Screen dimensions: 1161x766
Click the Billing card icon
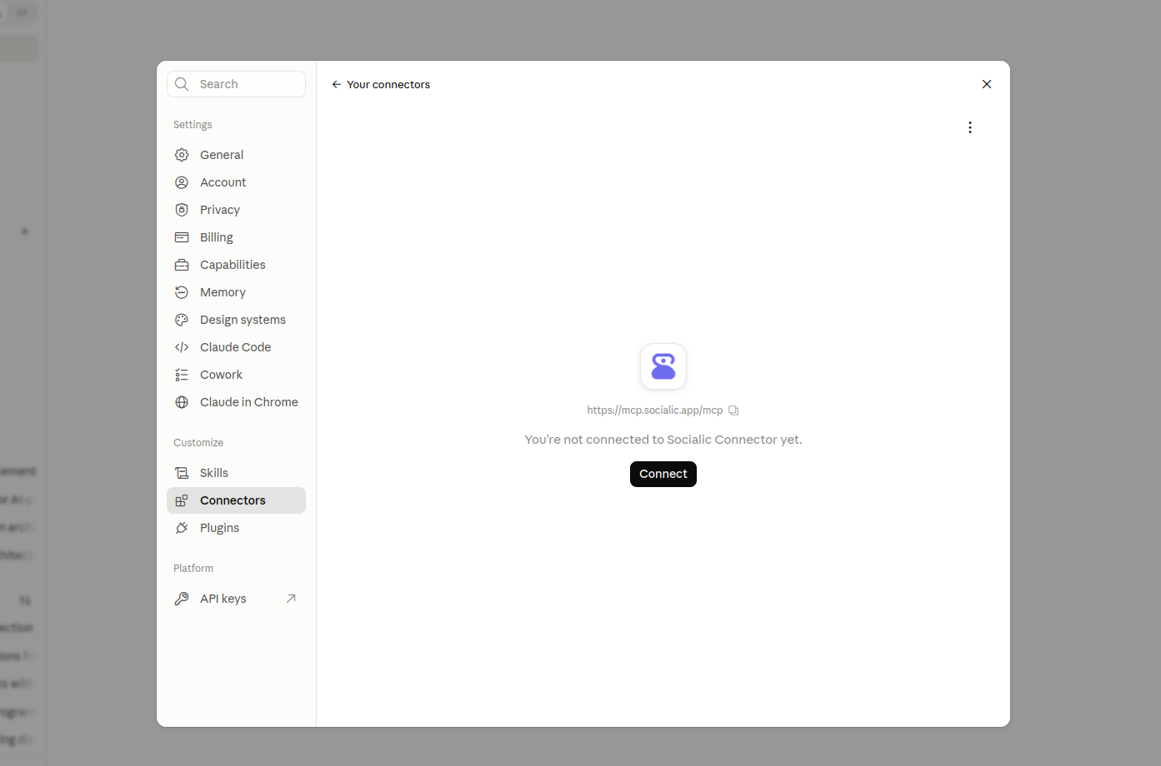[182, 237]
